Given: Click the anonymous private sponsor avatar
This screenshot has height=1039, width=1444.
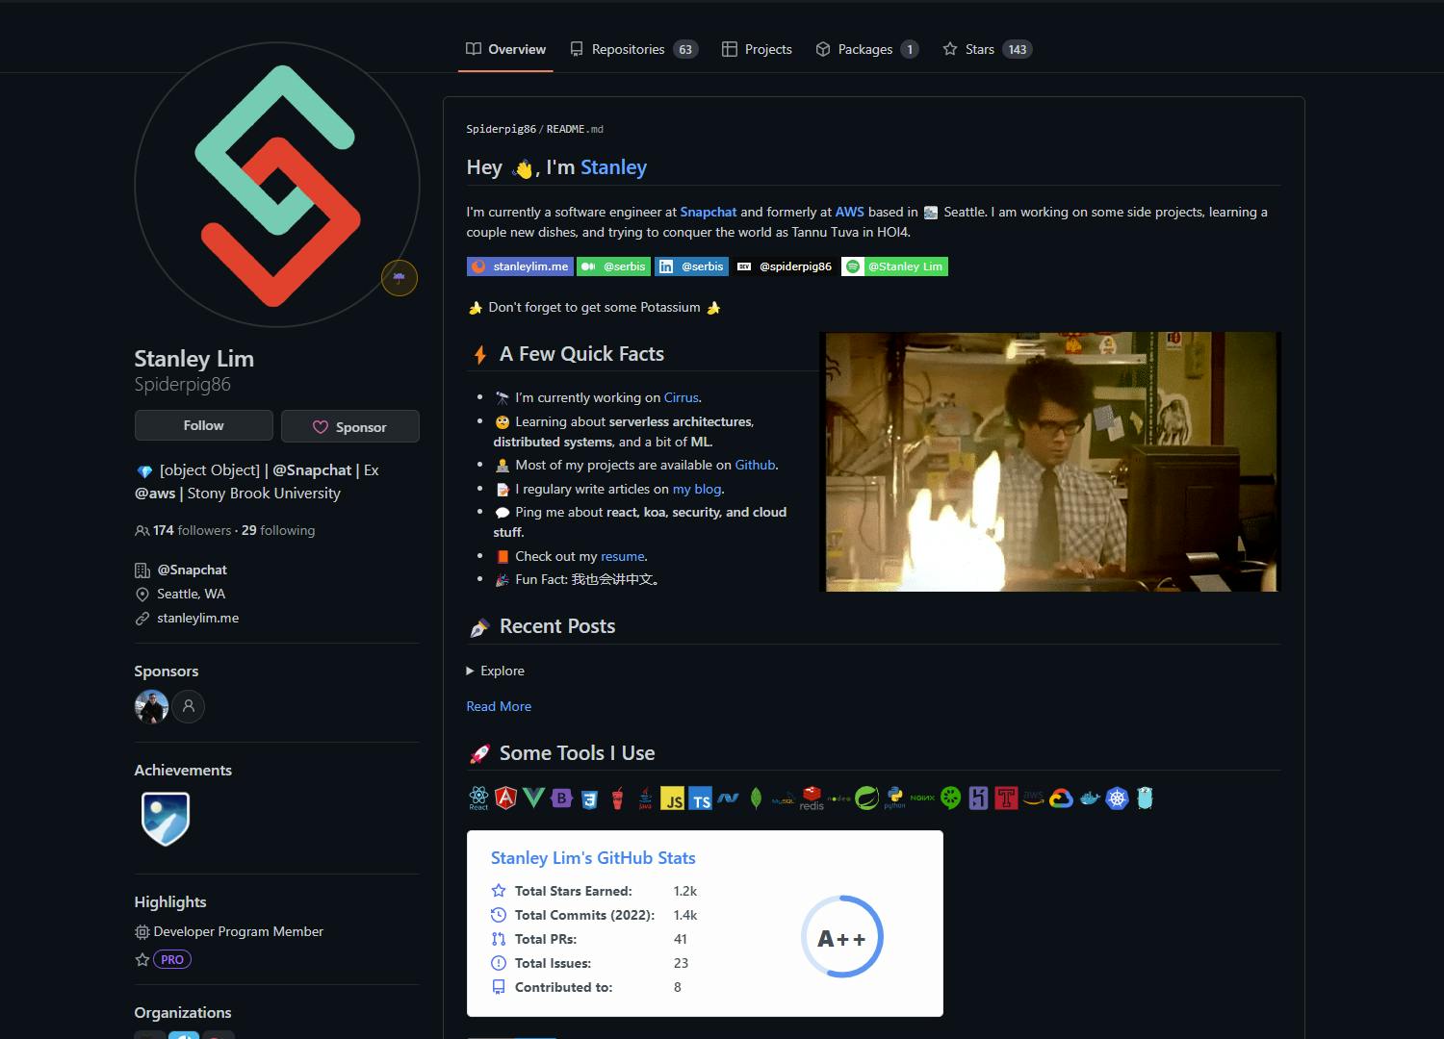Looking at the screenshot, I should (x=189, y=706).
